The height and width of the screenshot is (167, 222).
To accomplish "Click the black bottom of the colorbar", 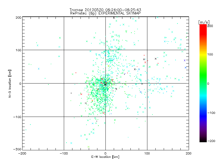I will coord(203,140).
